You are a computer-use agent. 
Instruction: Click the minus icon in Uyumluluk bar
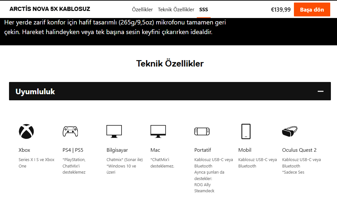pos(321,91)
